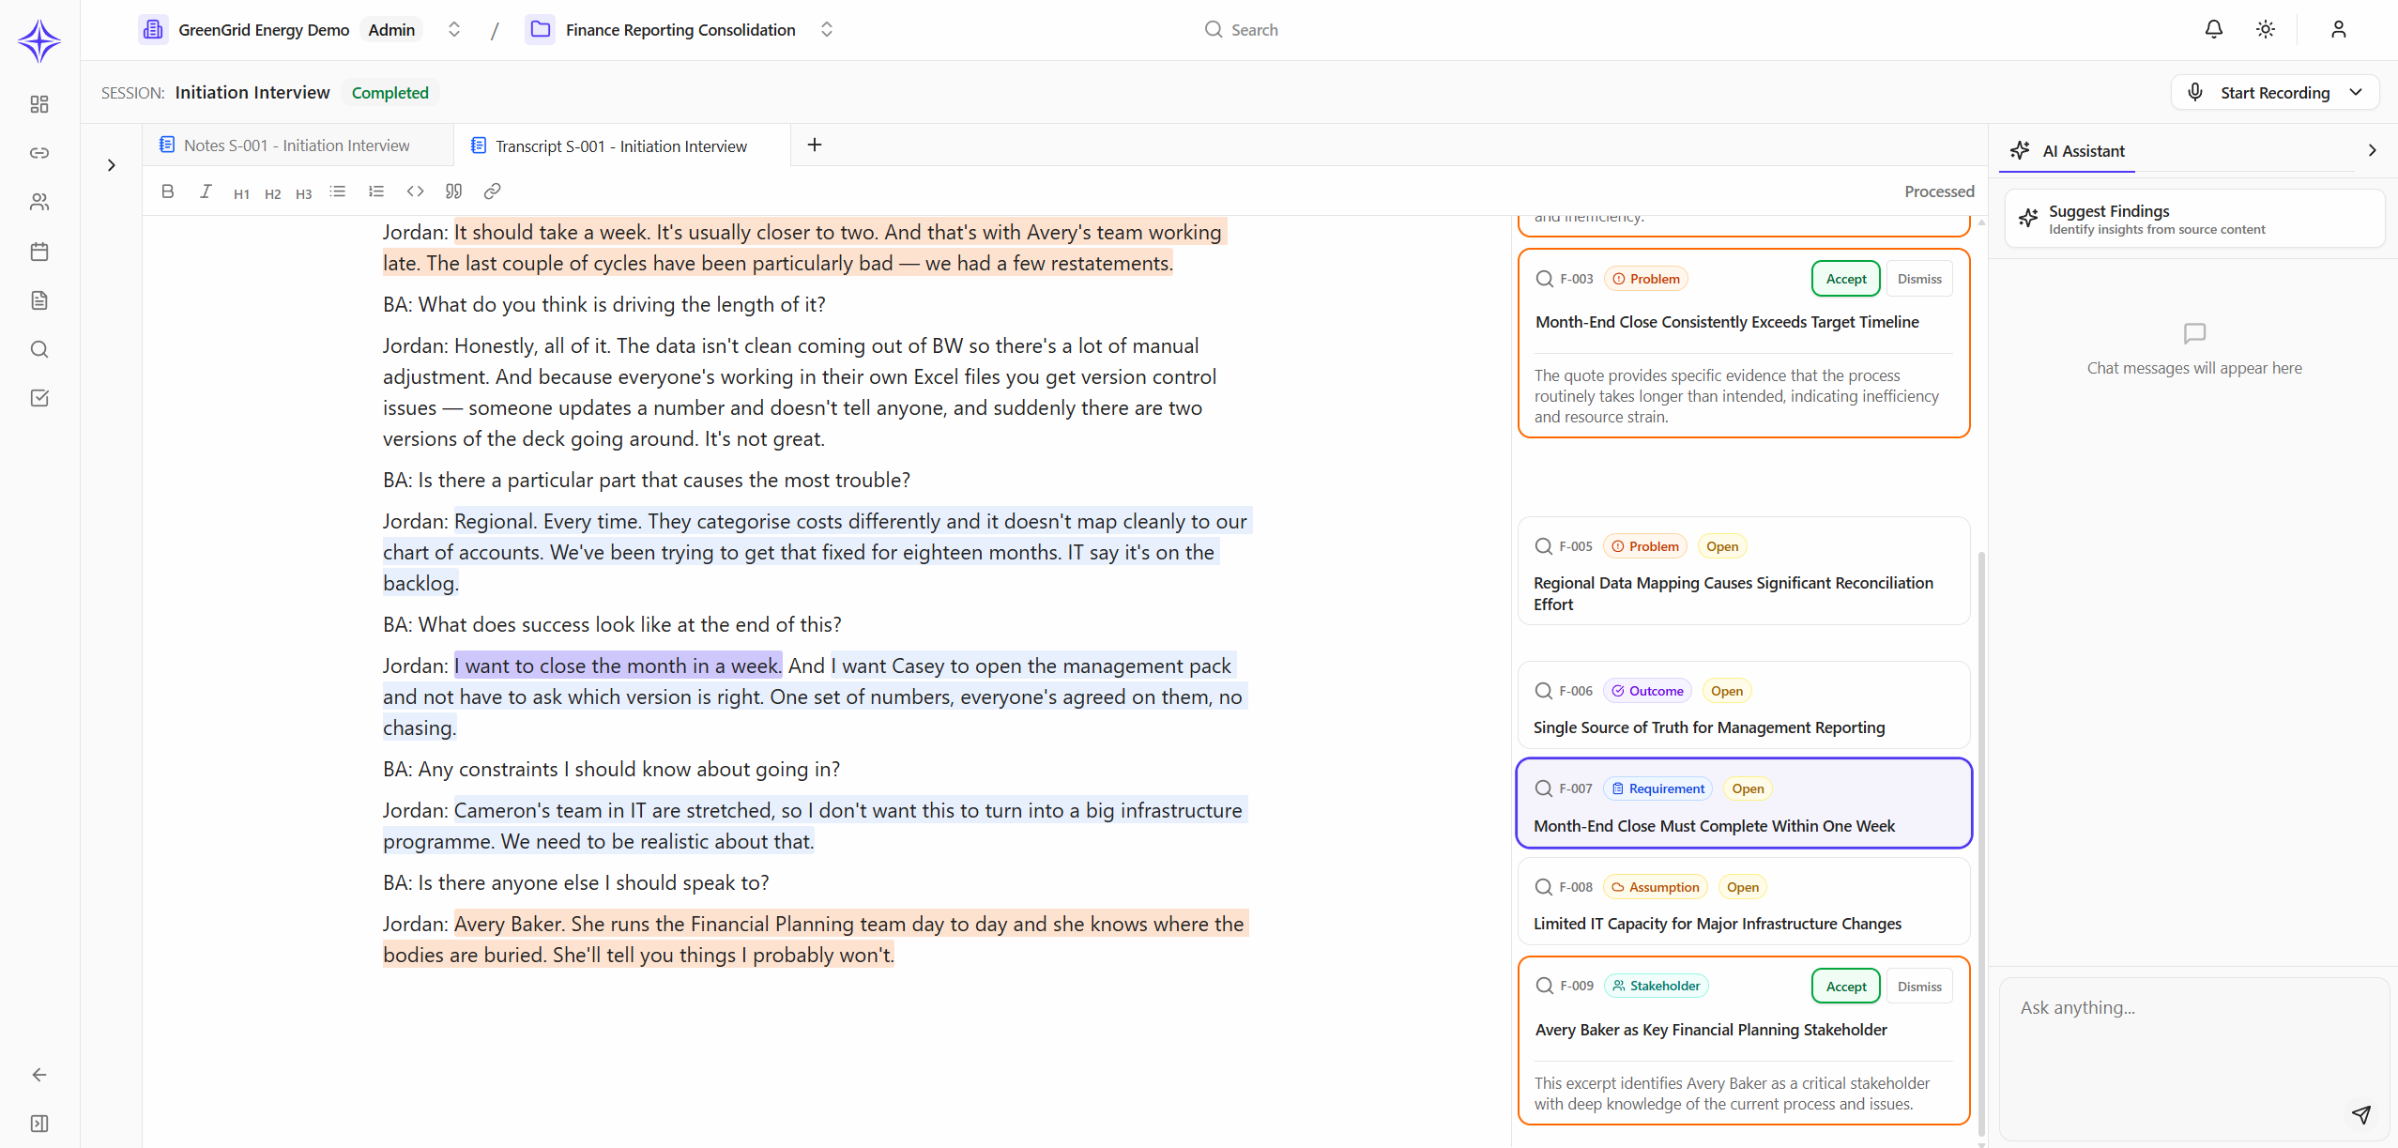Open the checklist icon in sidebar

[39, 398]
